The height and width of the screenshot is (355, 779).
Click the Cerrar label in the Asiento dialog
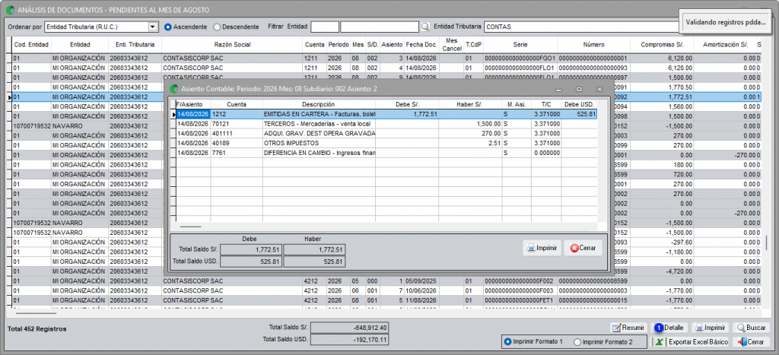click(x=588, y=247)
